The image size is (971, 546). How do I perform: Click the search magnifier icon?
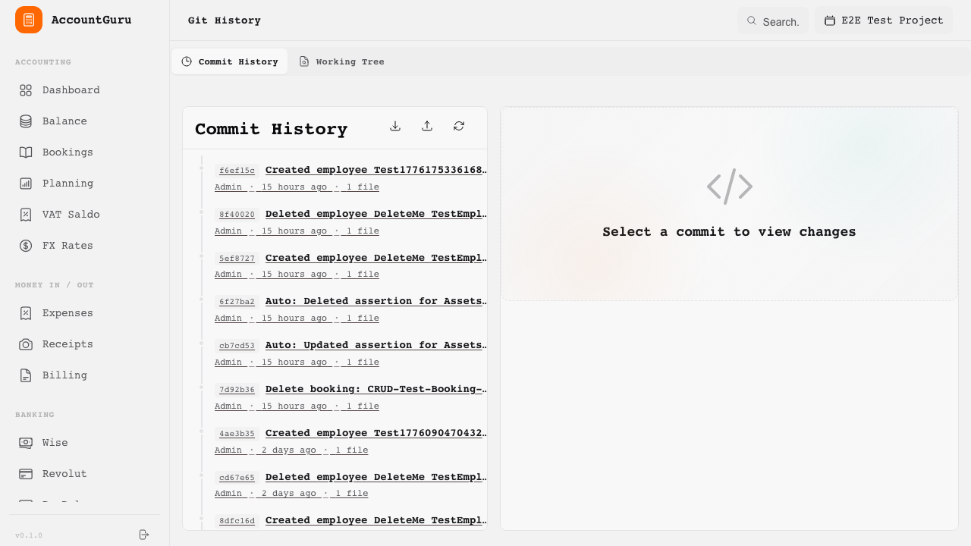(x=752, y=21)
